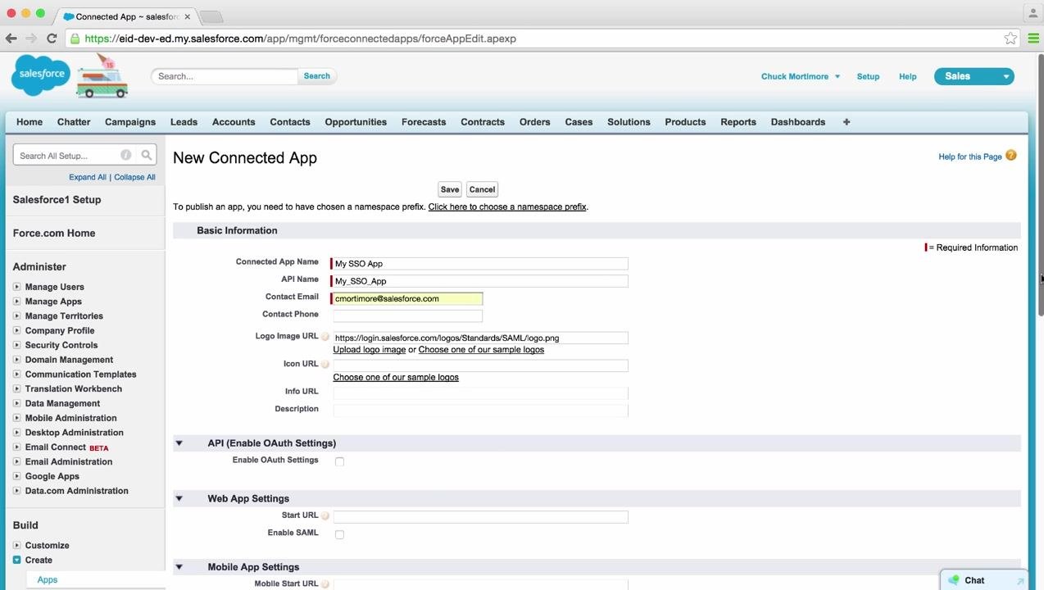Choose a sample logo under Icon URL
The width and height of the screenshot is (1044, 590).
(x=396, y=378)
